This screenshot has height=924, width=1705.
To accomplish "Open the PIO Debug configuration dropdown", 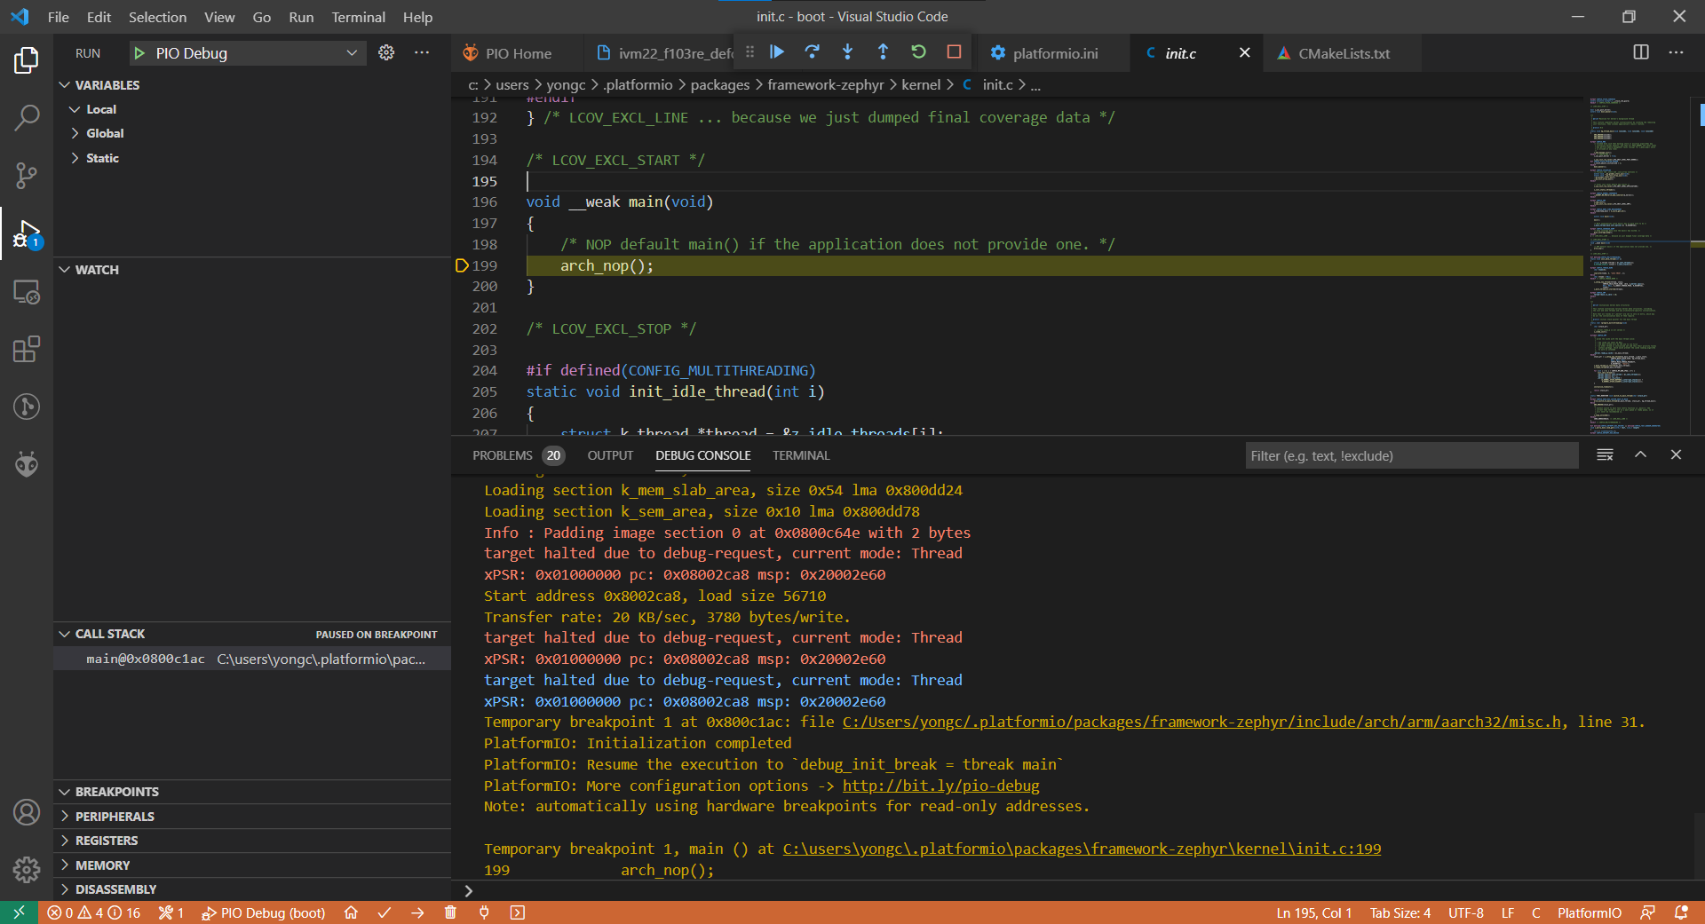I will pos(249,53).
